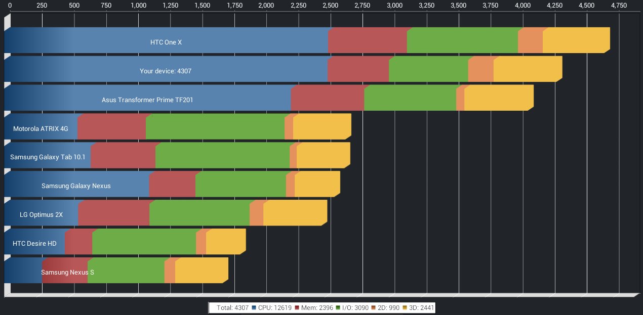Select the yellow 3D segment of Your device bar
643x315 pixels.
[x=528, y=69]
